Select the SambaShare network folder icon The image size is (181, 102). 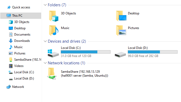(x=52, y=73)
